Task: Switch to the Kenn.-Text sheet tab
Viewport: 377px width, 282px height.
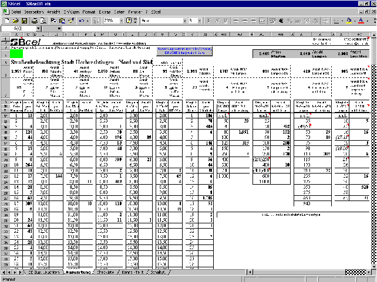Action: tap(133, 272)
